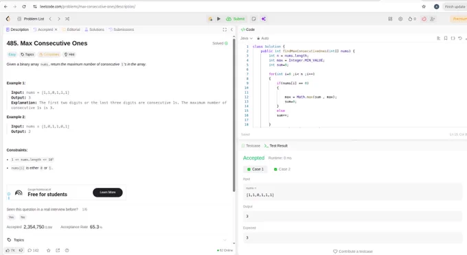The width and height of the screenshot is (467, 255).
Task: Reveal the Hint tag
Action: (69, 54)
